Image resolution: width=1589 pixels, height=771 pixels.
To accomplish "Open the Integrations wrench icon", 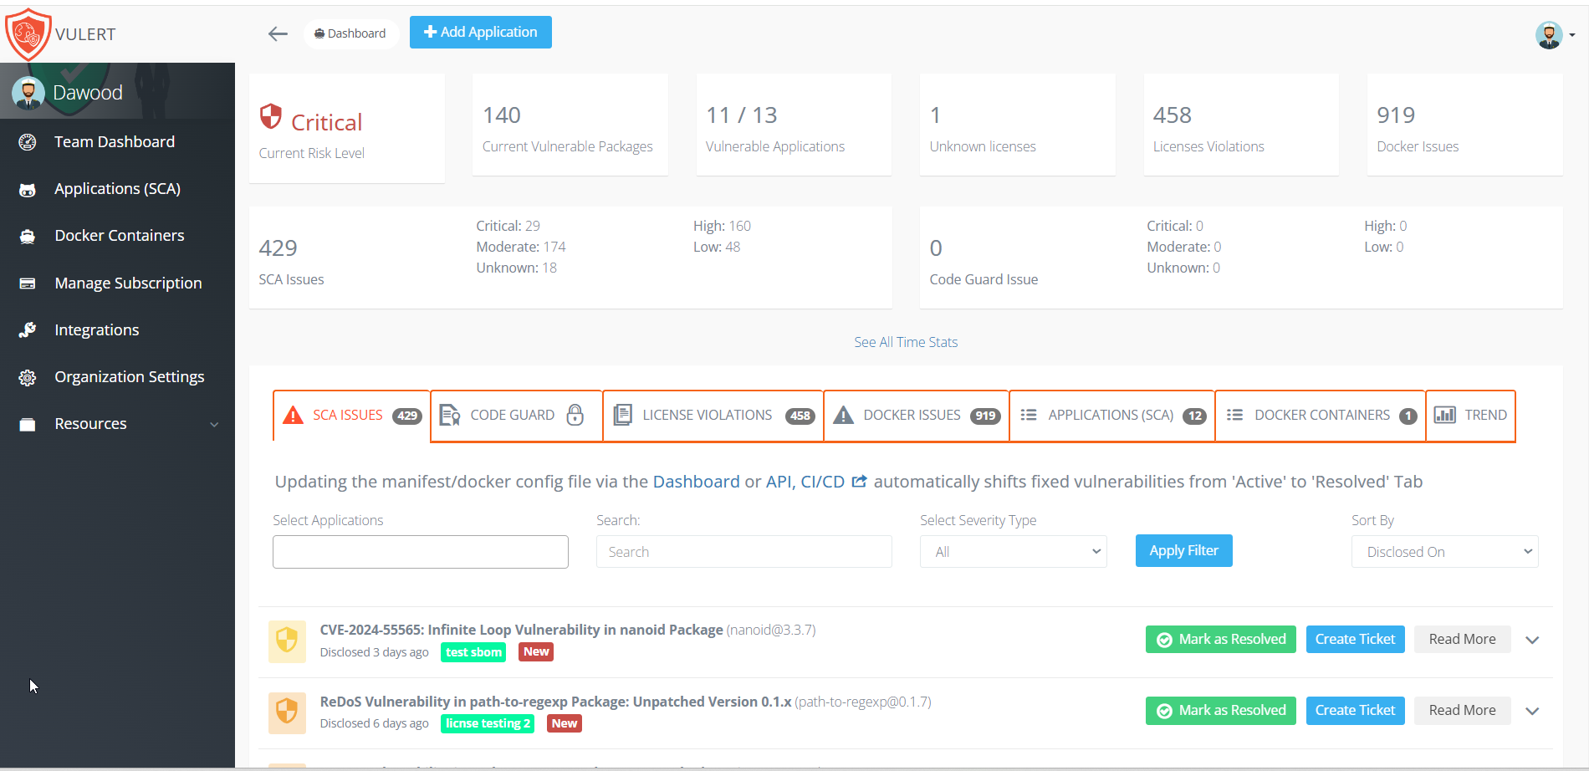I will (28, 329).
